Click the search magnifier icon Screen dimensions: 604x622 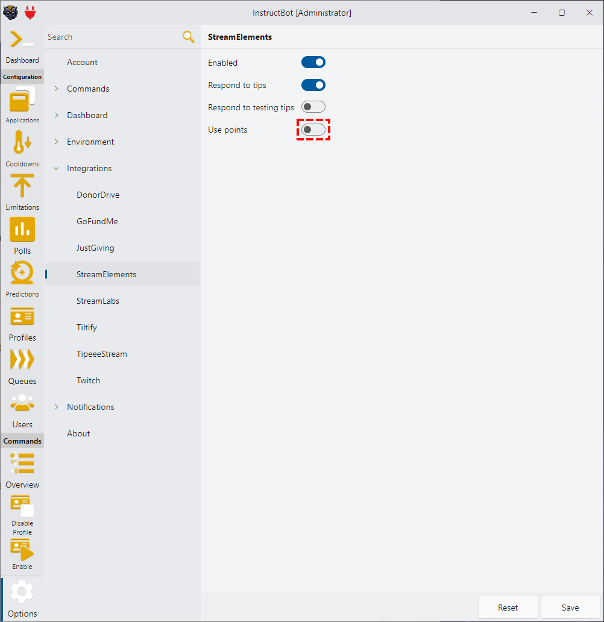coord(189,37)
